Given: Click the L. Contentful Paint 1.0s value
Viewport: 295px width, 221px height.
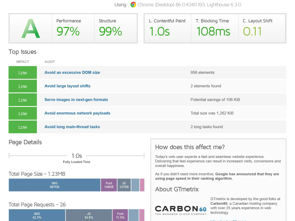Looking at the screenshot, I should pyautogui.click(x=159, y=32).
